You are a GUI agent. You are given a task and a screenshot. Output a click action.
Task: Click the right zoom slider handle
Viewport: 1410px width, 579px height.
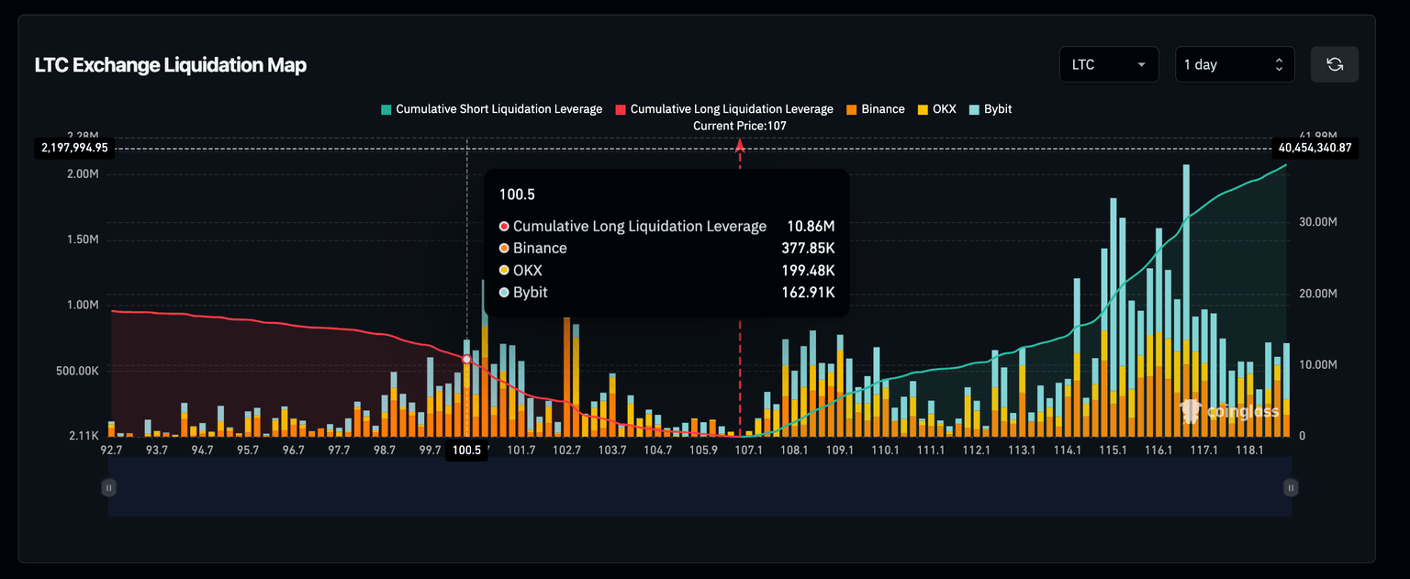tap(1291, 487)
